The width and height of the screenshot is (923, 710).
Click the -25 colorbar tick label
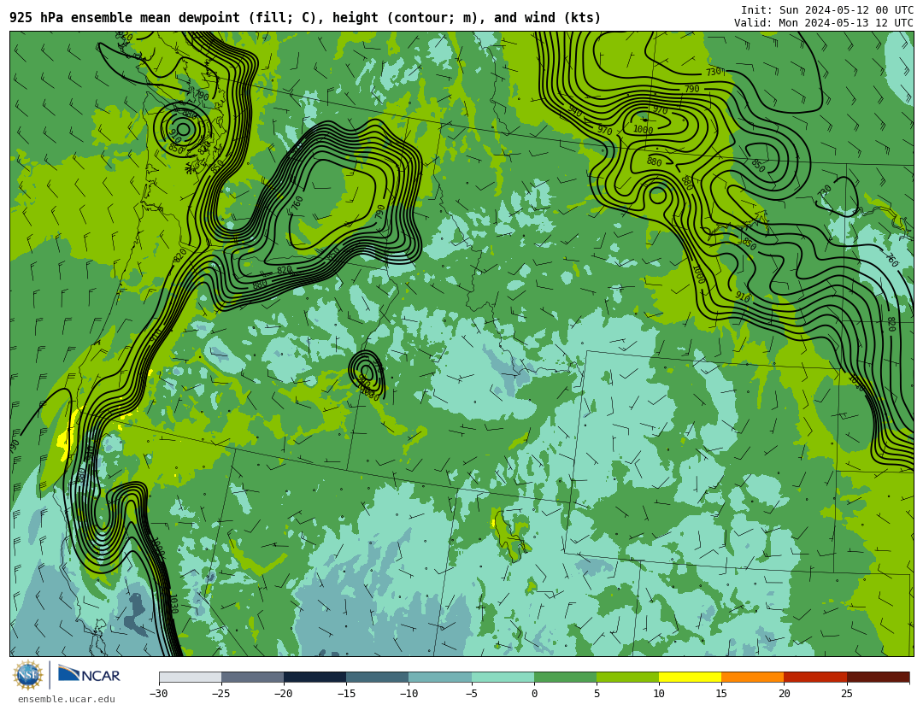(x=220, y=694)
